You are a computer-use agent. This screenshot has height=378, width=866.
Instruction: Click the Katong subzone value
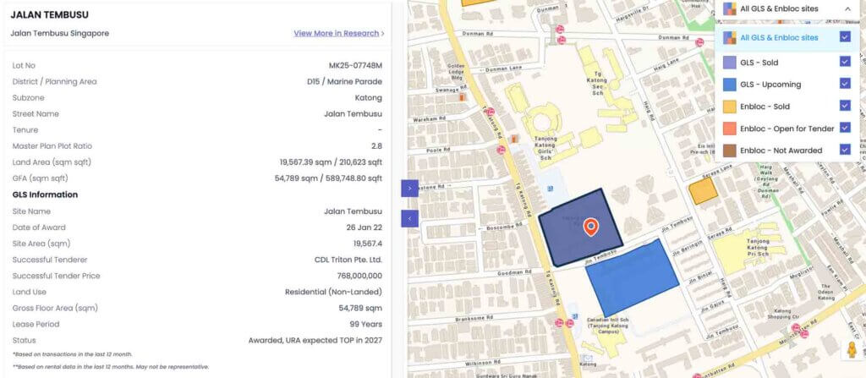[369, 98]
